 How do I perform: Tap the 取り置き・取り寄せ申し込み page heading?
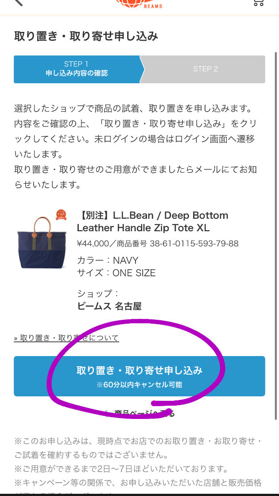pos(86,36)
